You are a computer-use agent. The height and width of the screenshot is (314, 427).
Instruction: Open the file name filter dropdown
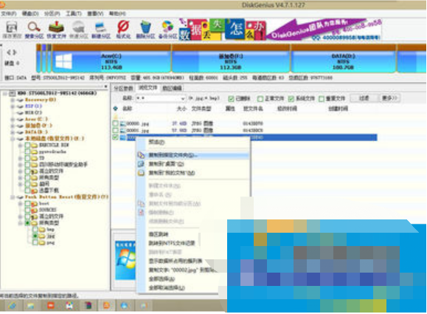[x=183, y=98]
